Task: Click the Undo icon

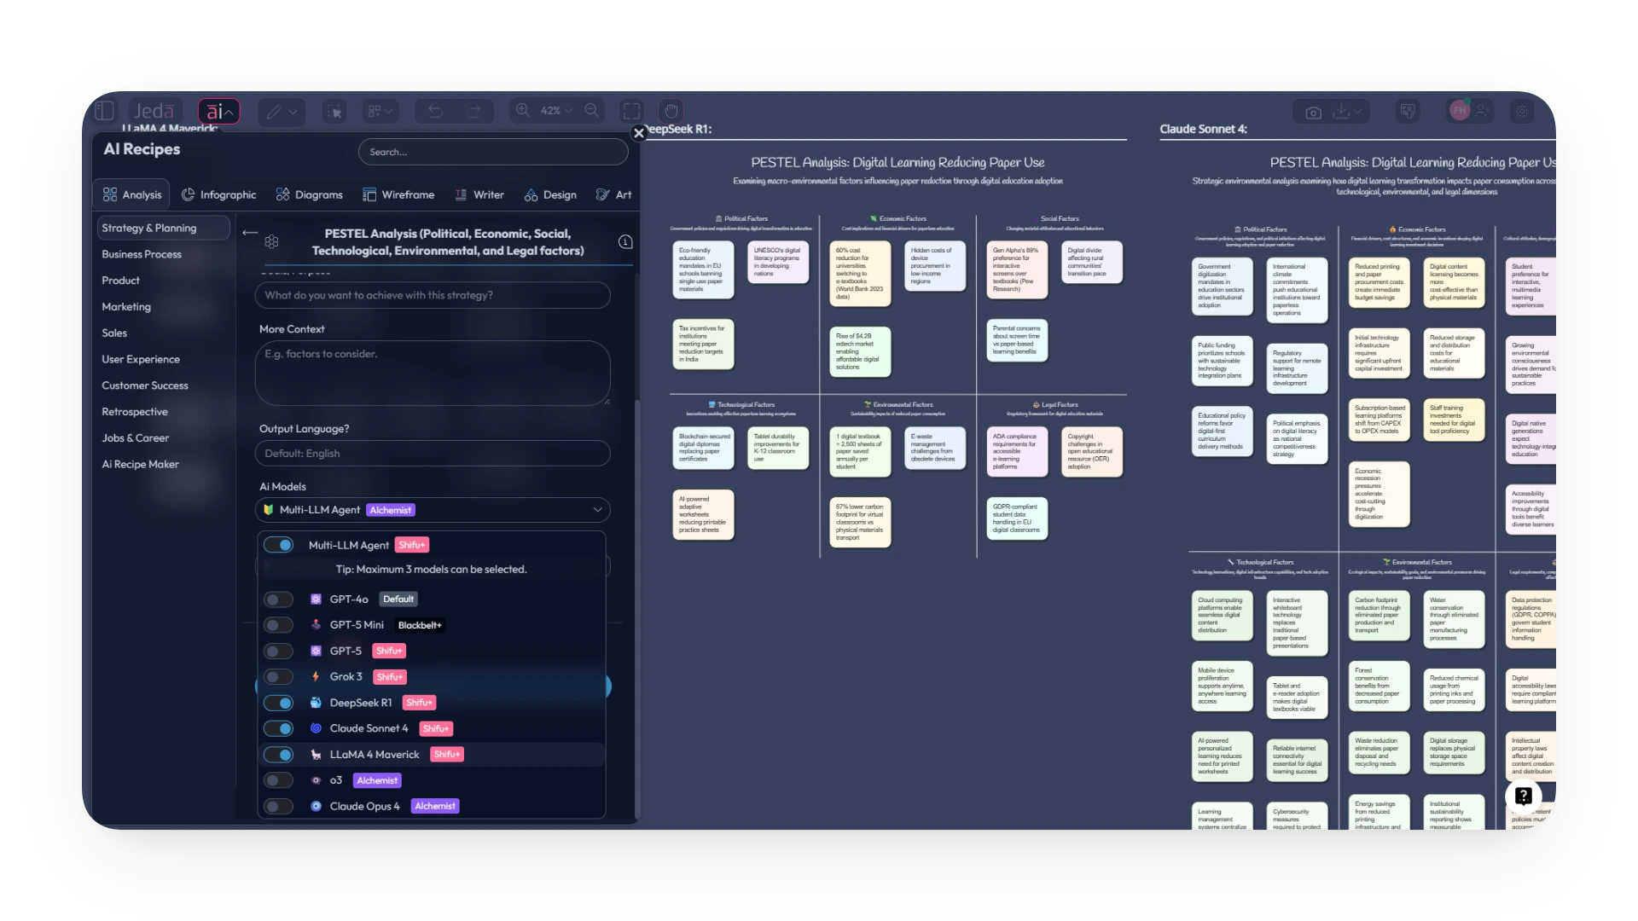Action: [435, 111]
